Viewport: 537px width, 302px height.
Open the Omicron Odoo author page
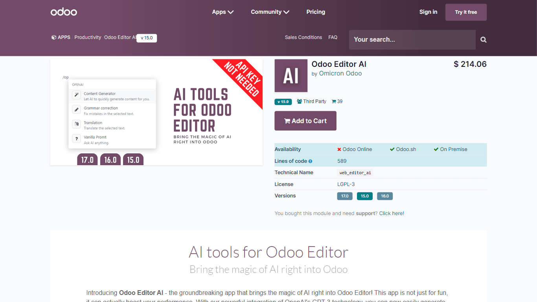coord(340,74)
